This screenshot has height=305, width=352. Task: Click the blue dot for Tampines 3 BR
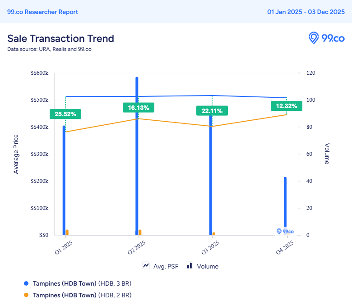pos(26,283)
